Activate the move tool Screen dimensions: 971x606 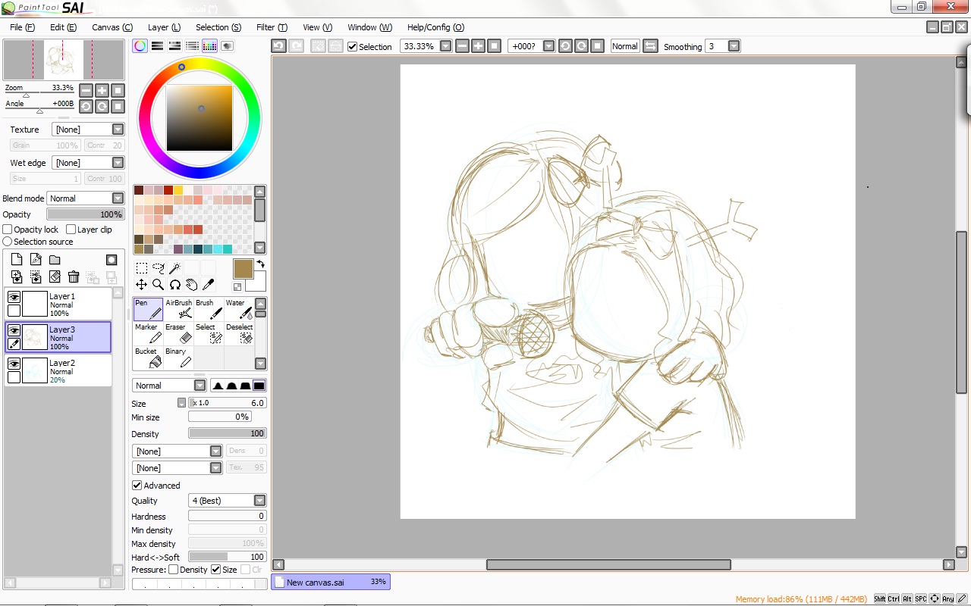pos(141,285)
